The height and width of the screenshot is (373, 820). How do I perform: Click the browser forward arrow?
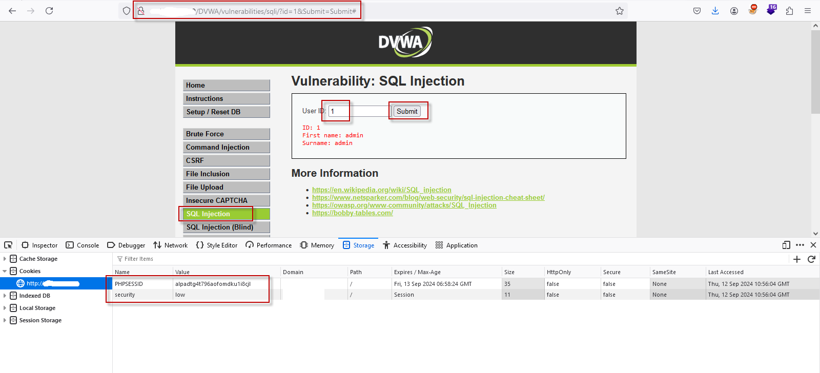pos(31,11)
